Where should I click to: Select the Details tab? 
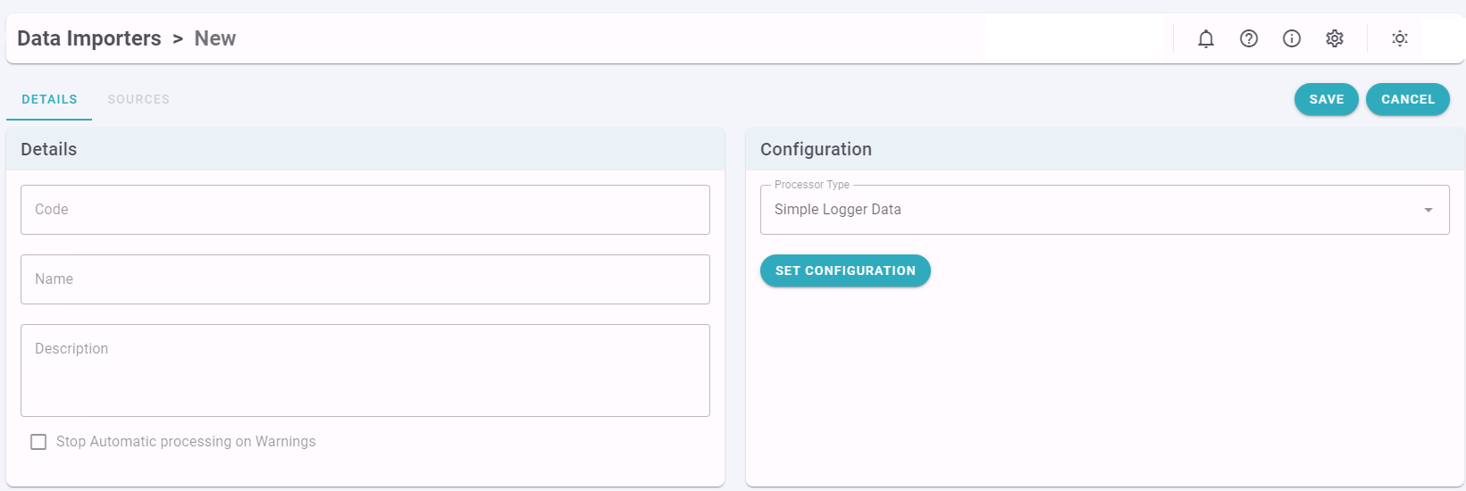pyautogui.click(x=49, y=99)
